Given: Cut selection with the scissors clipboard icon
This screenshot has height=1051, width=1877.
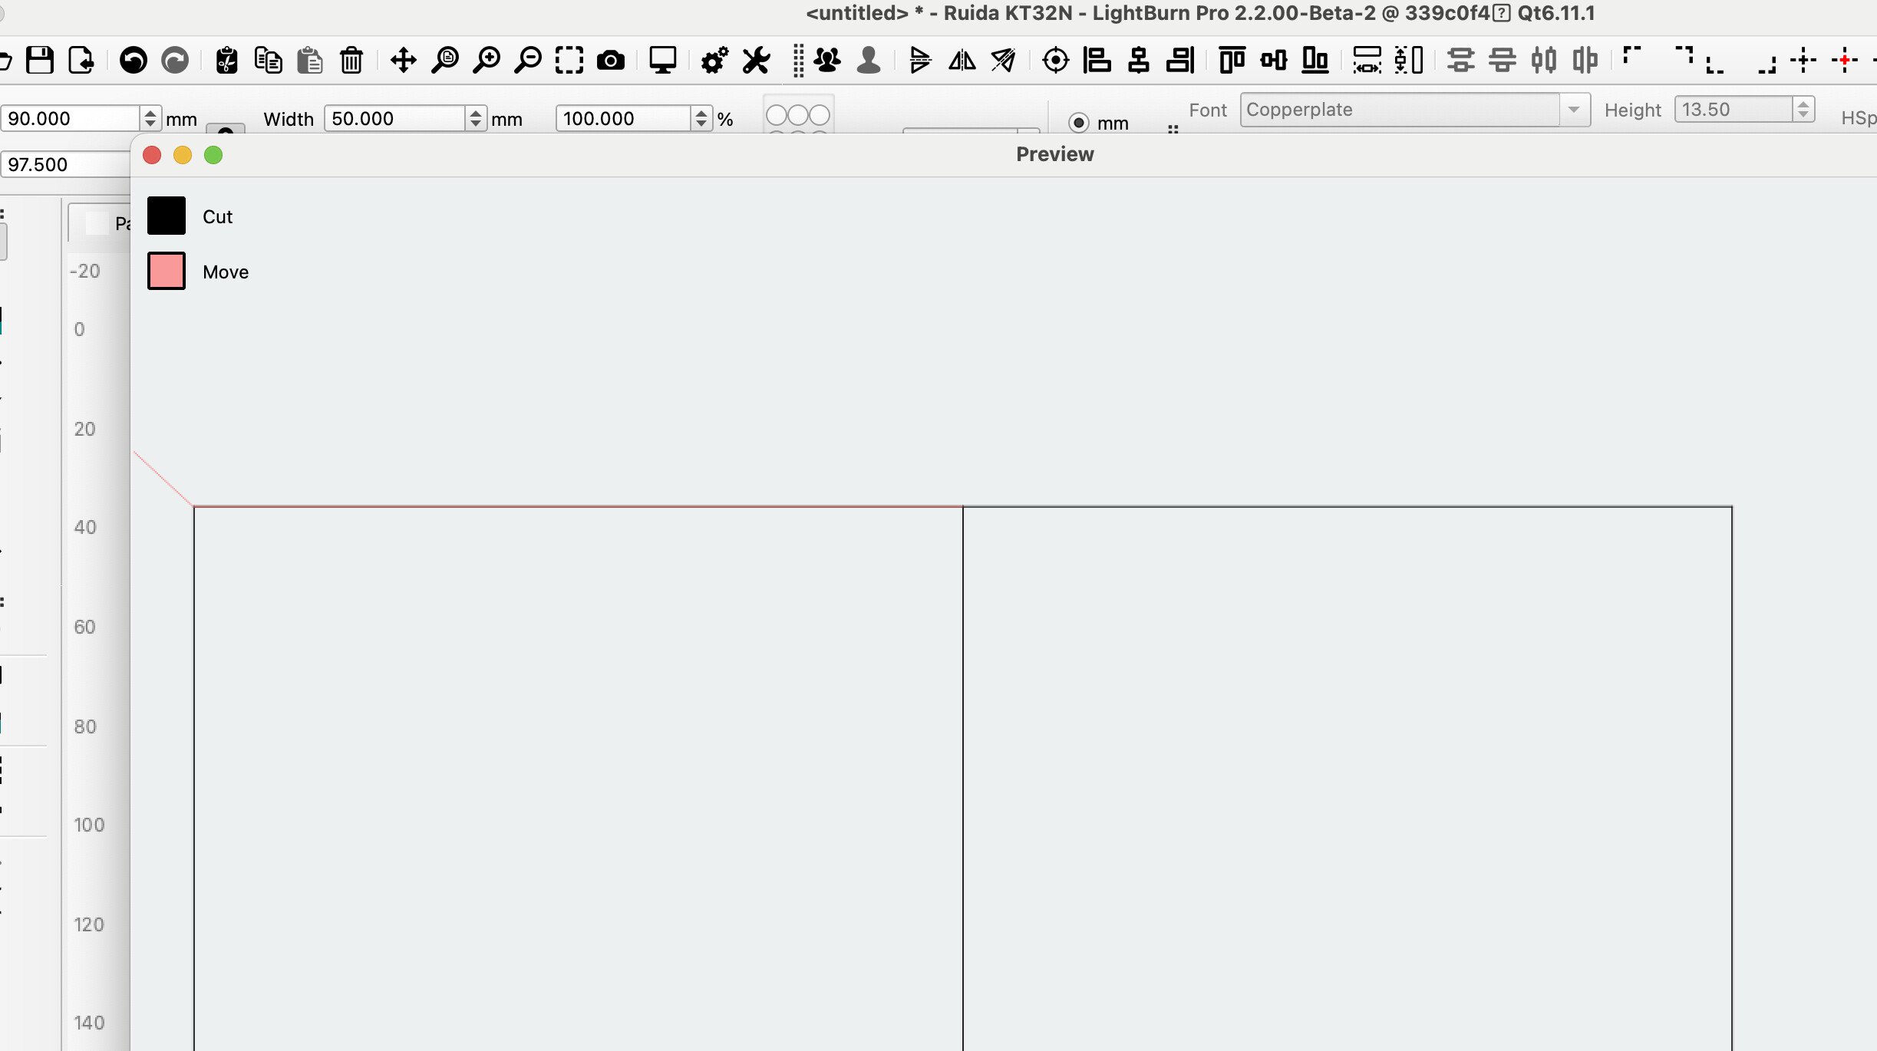Looking at the screenshot, I should [x=226, y=60].
